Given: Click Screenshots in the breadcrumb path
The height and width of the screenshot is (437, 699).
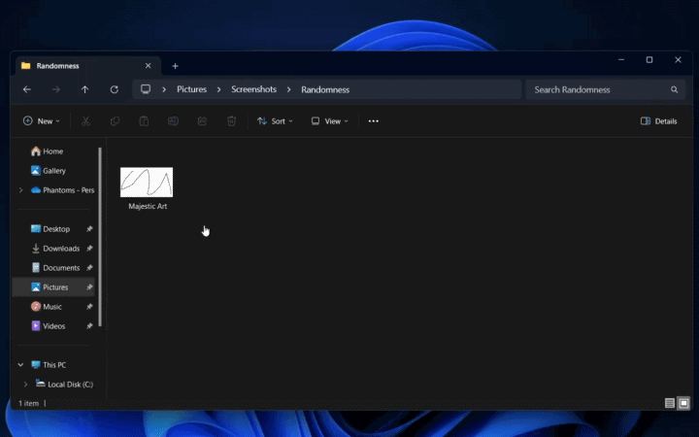Looking at the screenshot, I should (253, 89).
